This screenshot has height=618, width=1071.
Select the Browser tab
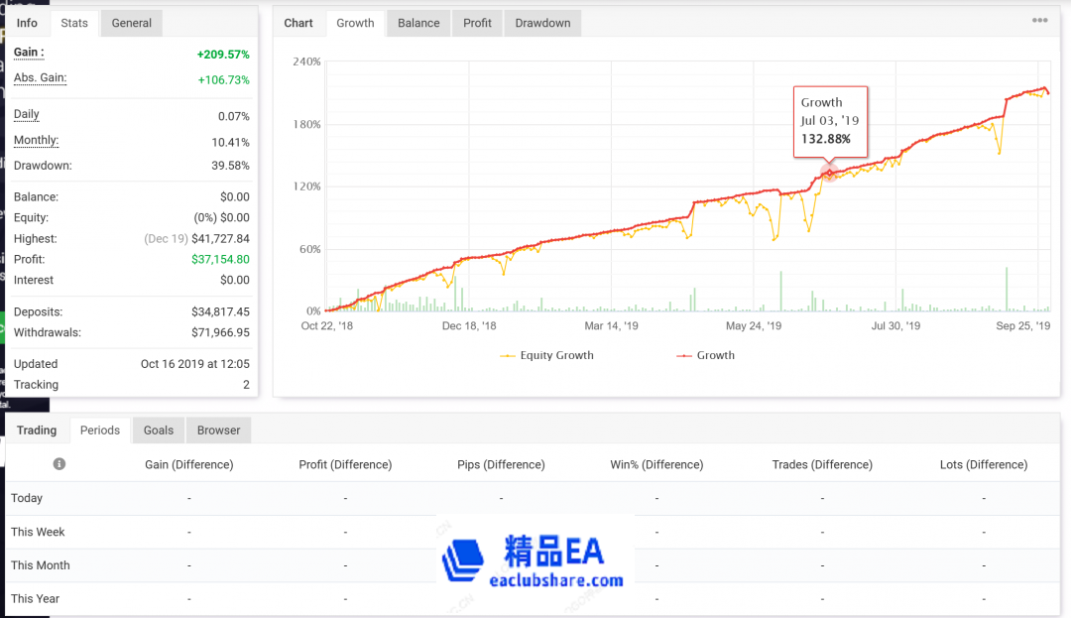click(x=217, y=430)
